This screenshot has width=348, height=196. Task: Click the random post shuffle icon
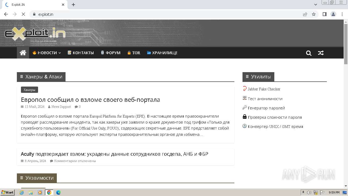coord(321,53)
